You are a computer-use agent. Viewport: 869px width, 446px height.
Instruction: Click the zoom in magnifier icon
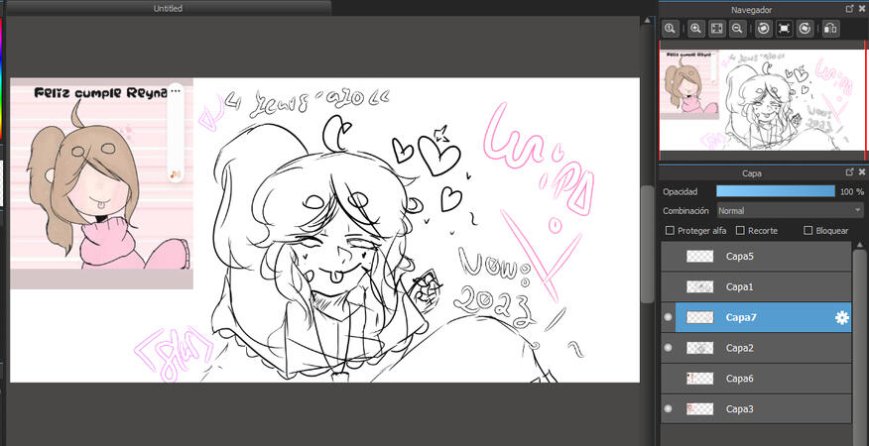[696, 29]
